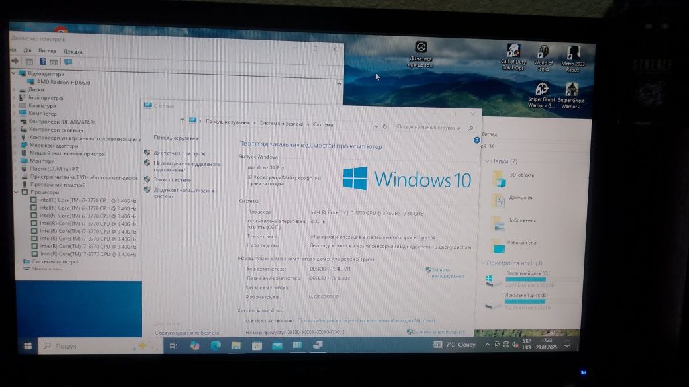The width and height of the screenshot is (689, 387).
Task: Open Налаштування віддаленого підключення link
Action: tap(187, 167)
